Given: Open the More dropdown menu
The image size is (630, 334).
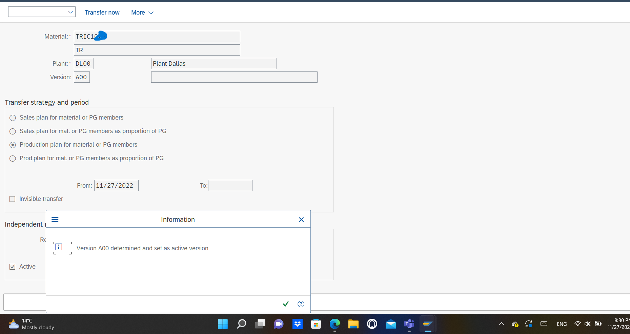Looking at the screenshot, I should point(142,13).
